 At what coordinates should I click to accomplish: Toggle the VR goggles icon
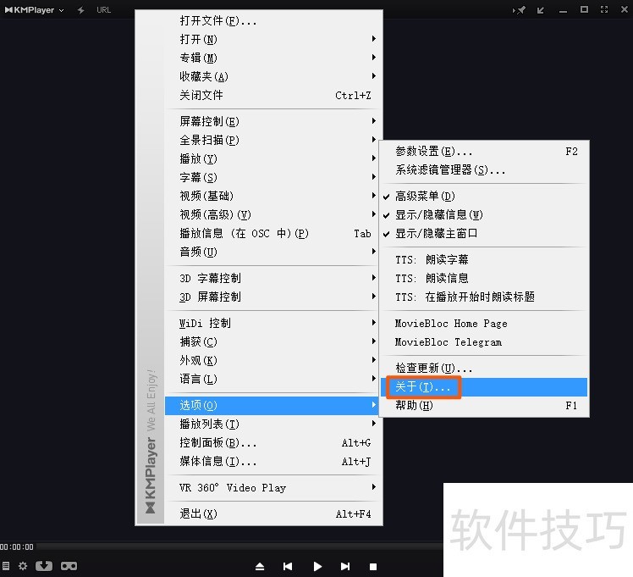[69, 566]
